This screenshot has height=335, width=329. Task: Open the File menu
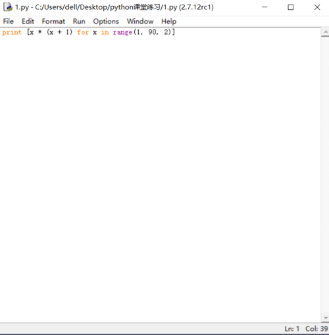(9, 21)
